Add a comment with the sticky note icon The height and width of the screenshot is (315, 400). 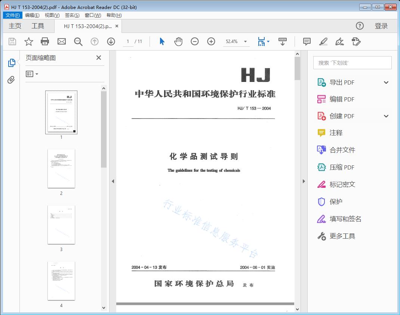pyautogui.click(x=307, y=42)
